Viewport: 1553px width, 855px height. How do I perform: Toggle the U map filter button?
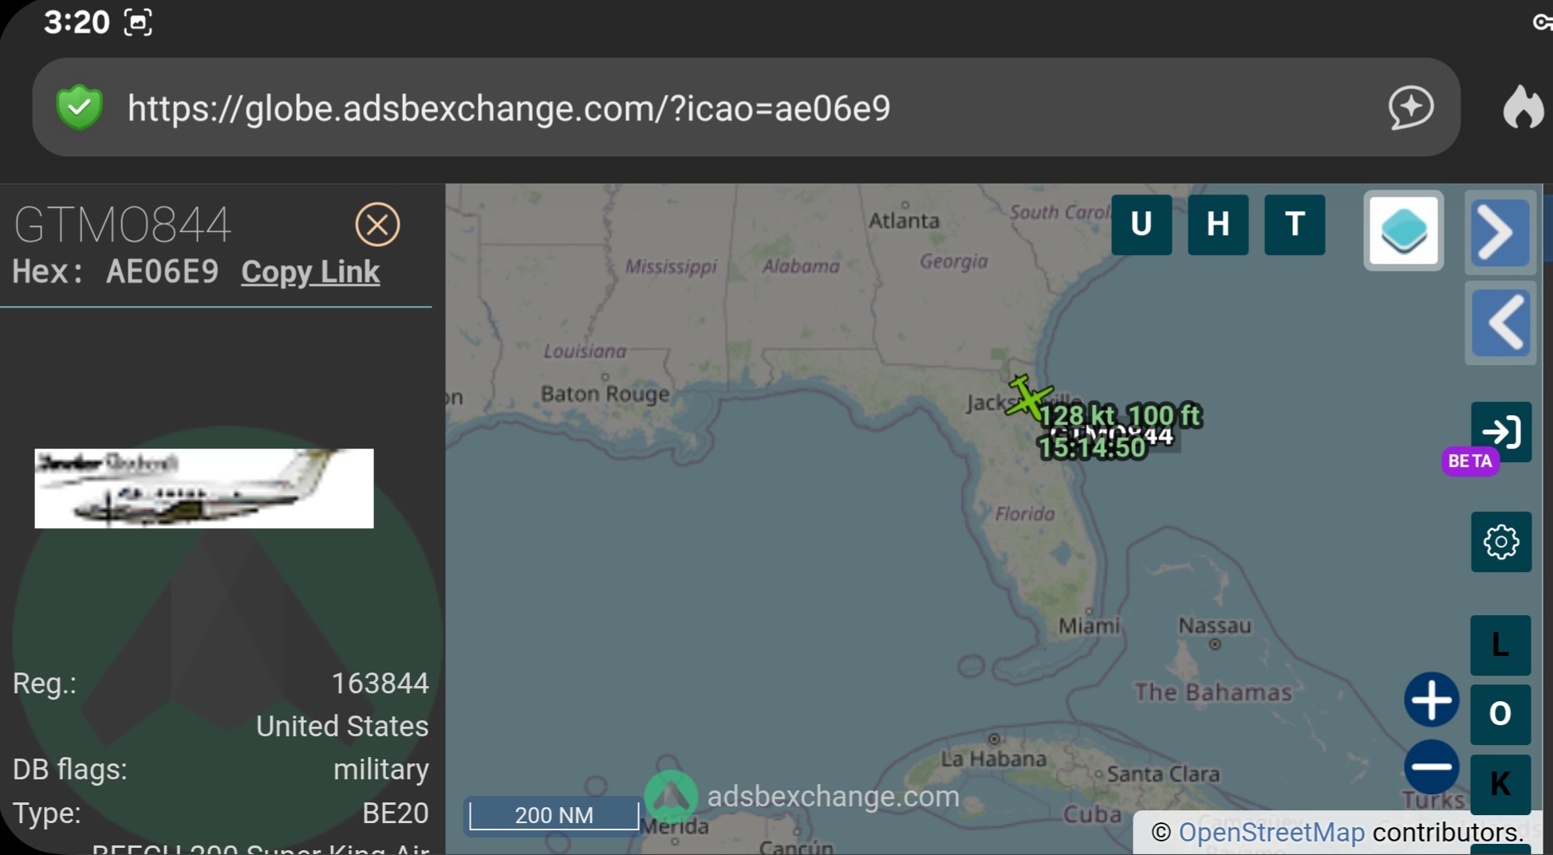tap(1141, 225)
